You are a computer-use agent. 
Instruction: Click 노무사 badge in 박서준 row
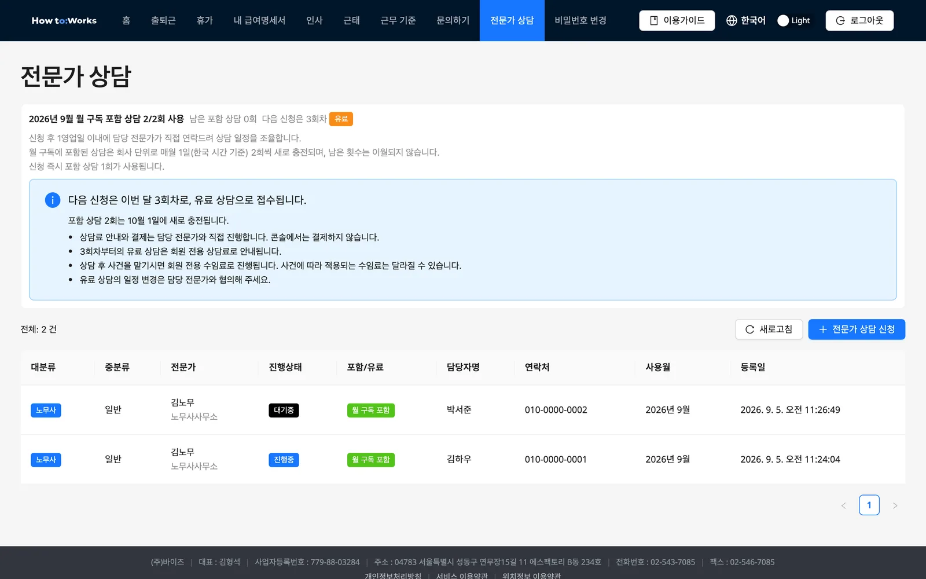(46, 410)
